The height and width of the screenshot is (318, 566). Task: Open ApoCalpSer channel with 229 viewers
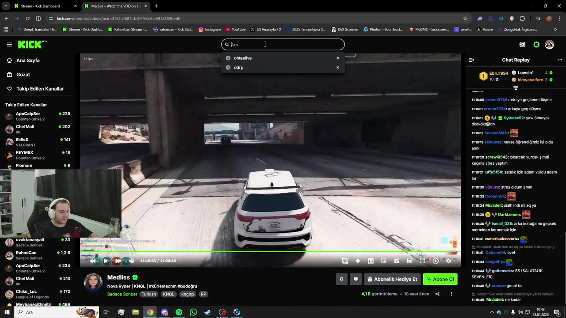(38, 116)
